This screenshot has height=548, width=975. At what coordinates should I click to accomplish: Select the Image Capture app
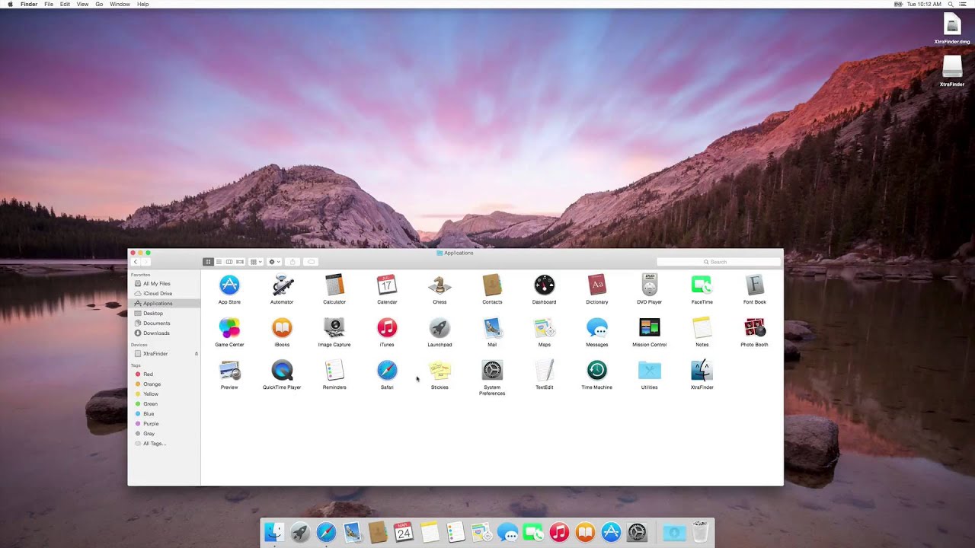pyautogui.click(x=334, y=328)
